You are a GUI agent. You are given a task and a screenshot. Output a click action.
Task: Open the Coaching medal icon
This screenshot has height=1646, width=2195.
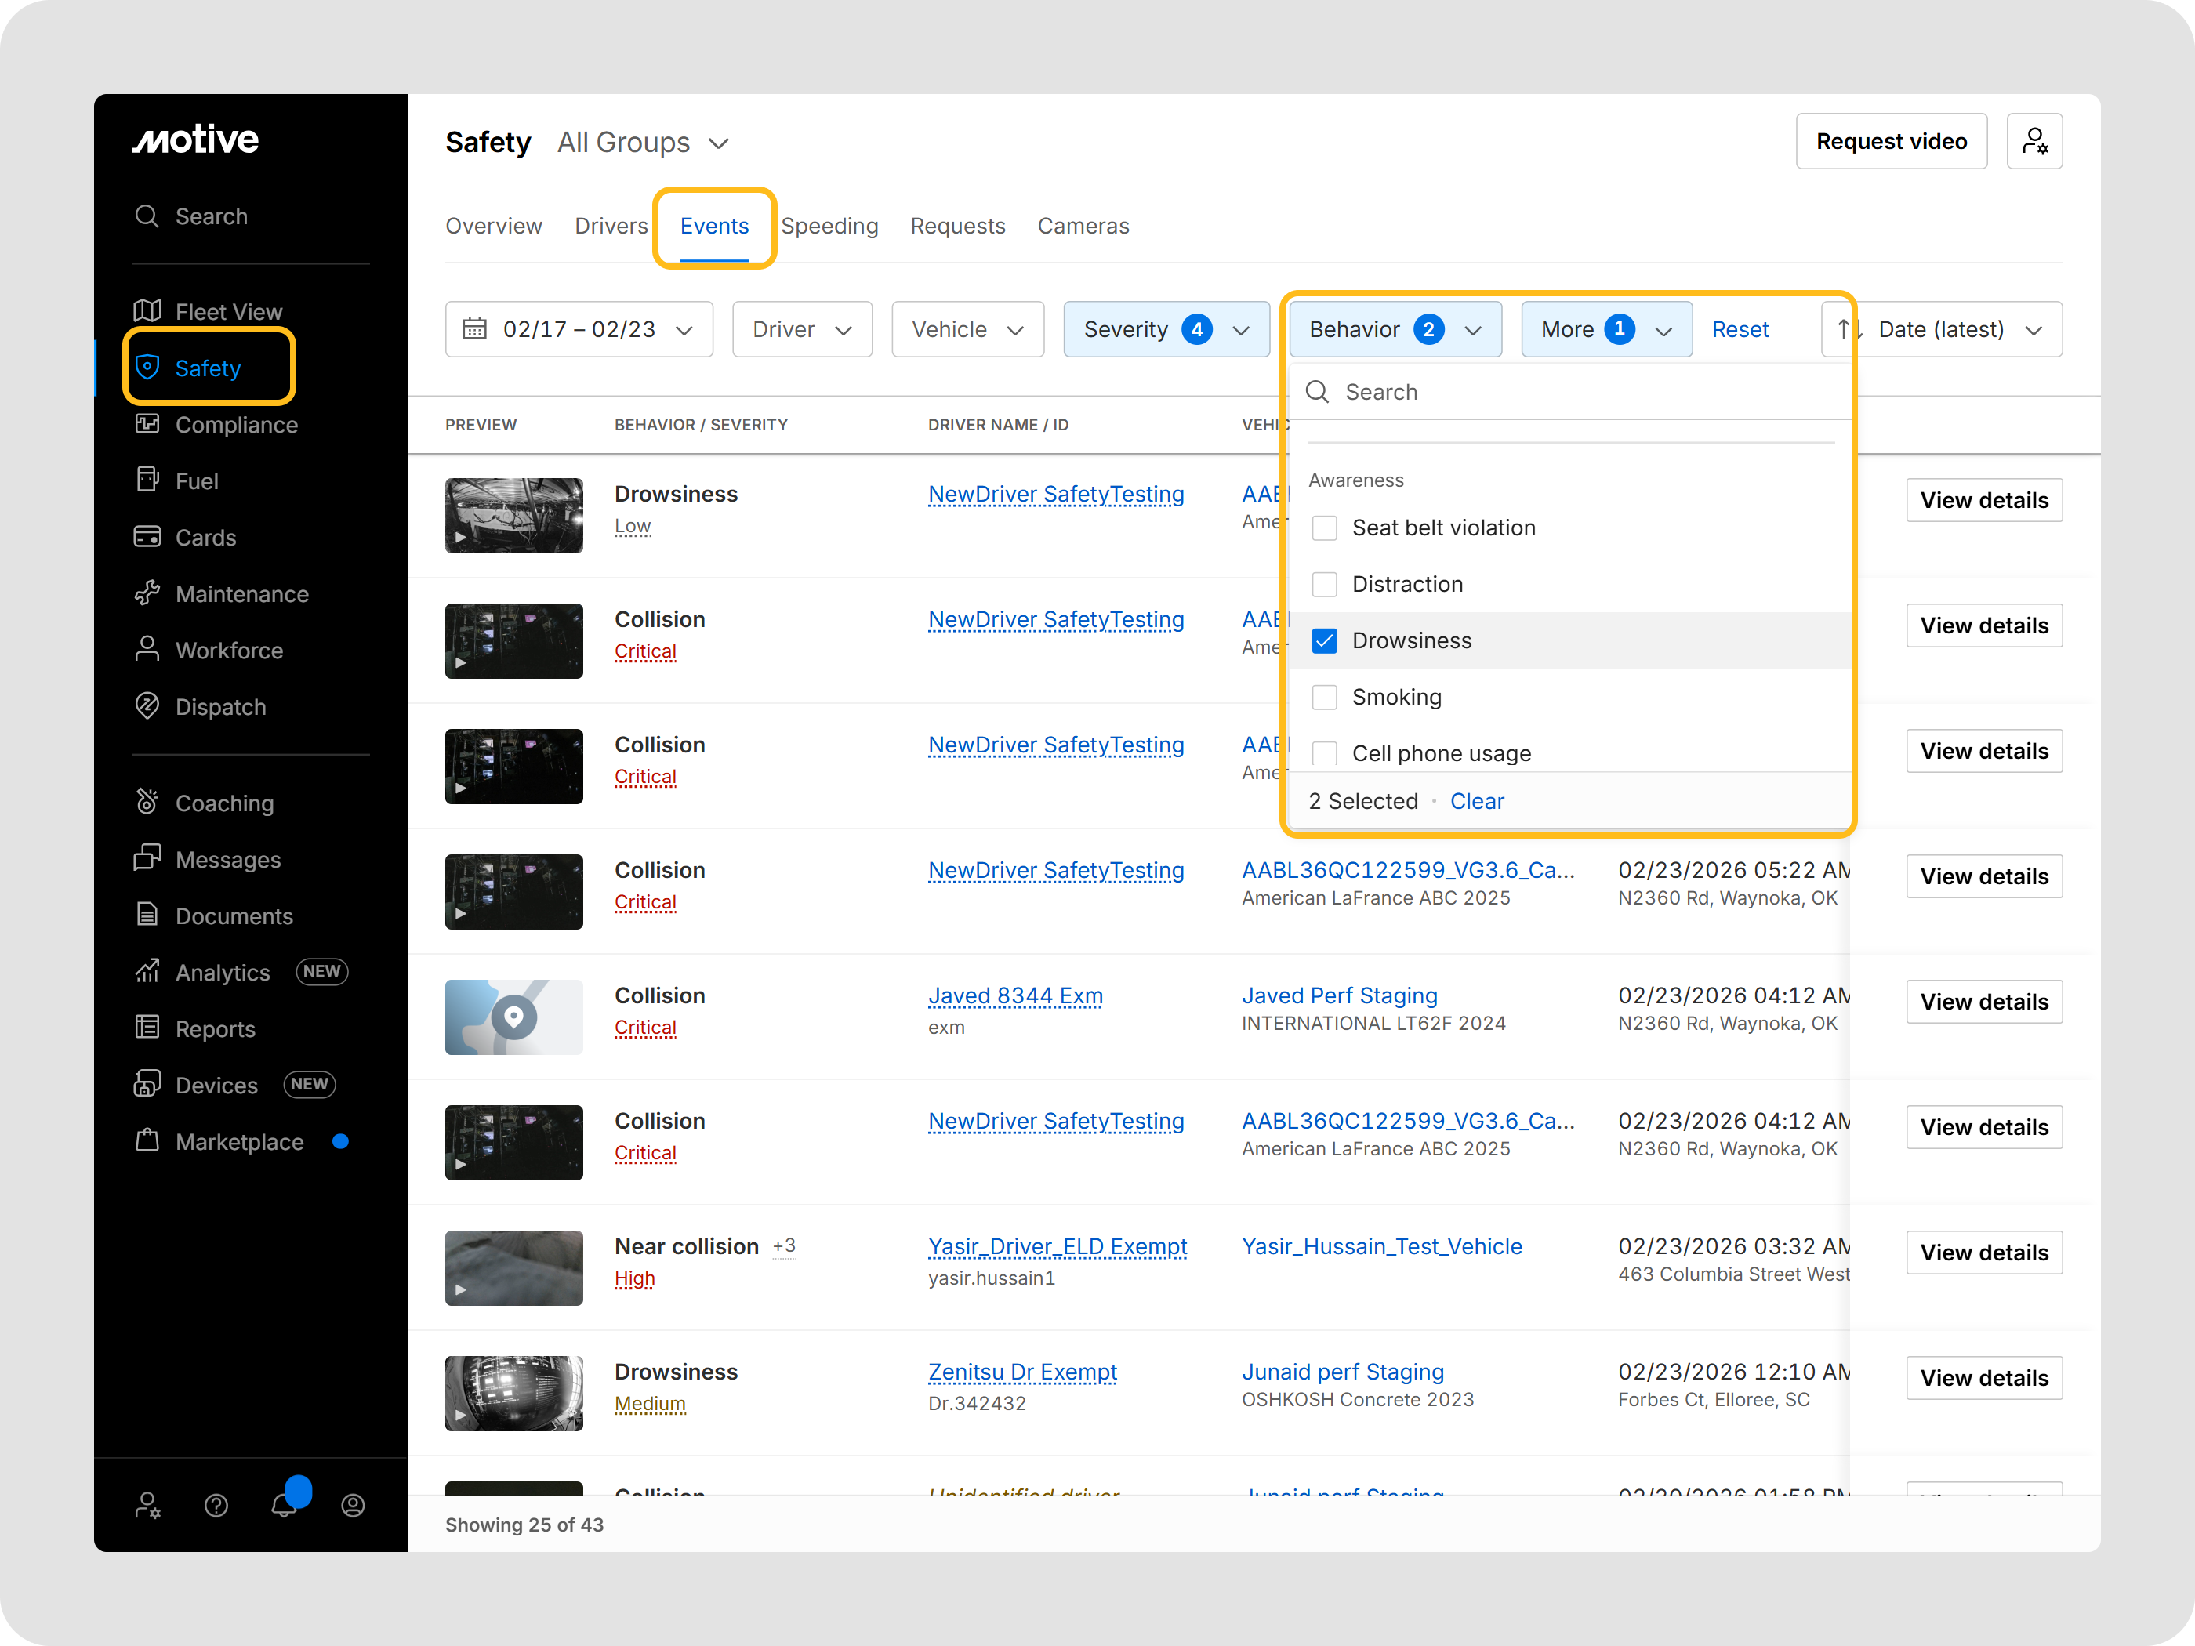click(147, 802)
